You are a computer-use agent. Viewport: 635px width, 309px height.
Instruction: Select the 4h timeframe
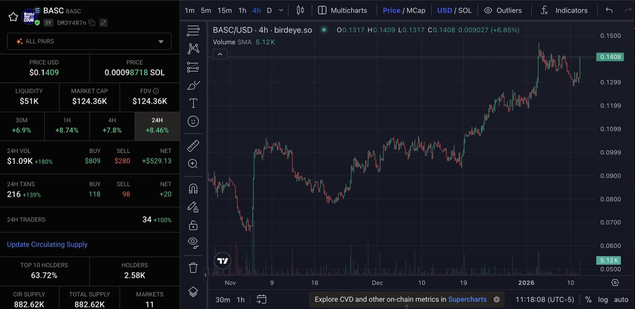click(x=256, y=10)
